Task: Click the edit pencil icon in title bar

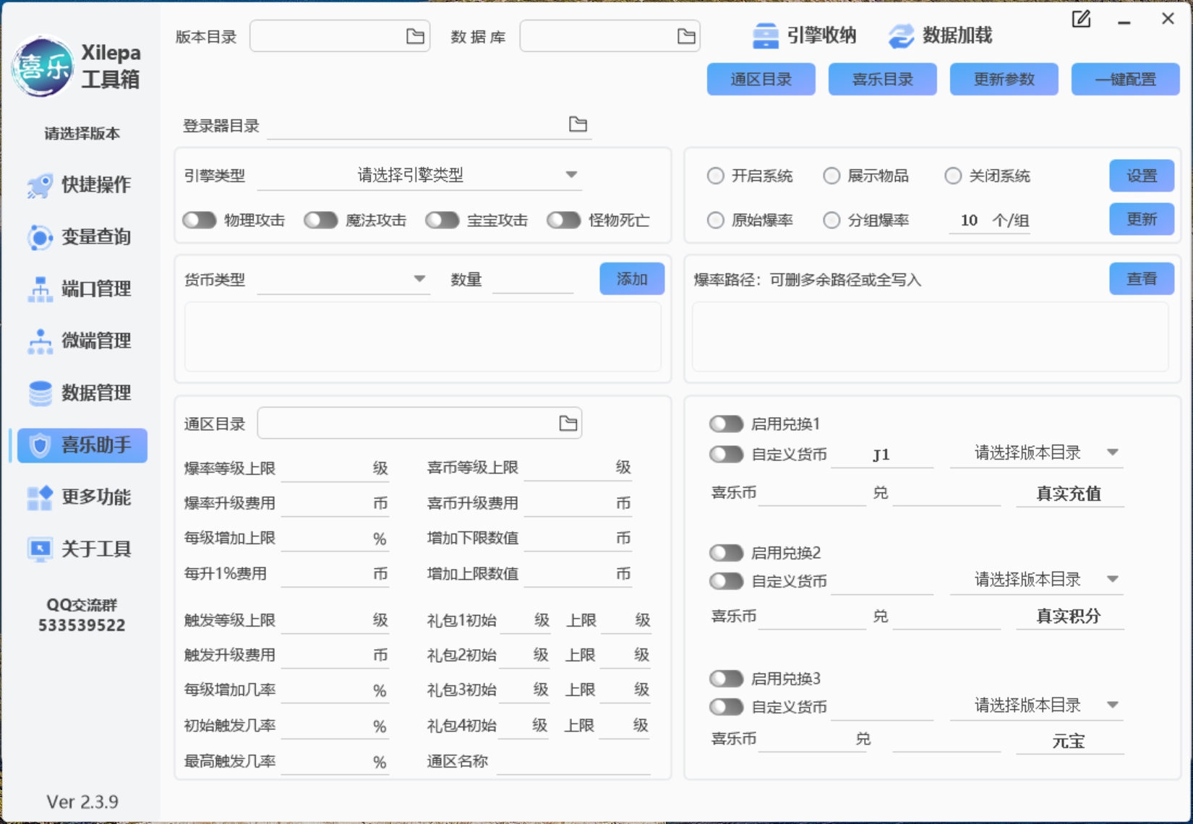Action: 1081,19
